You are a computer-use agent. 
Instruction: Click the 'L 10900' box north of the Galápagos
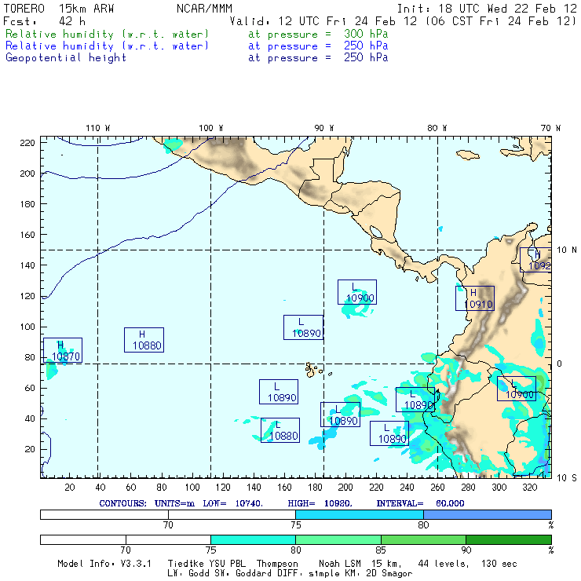click(357, 292)
